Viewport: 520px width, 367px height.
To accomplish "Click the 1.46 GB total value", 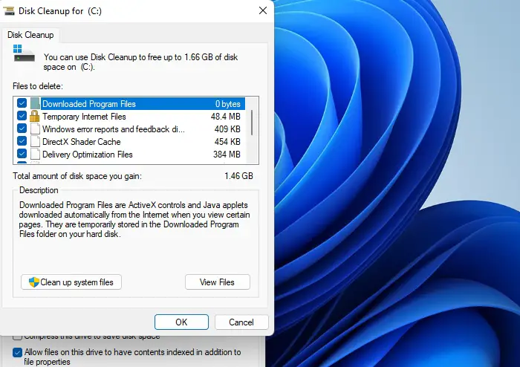I will 238,176.
